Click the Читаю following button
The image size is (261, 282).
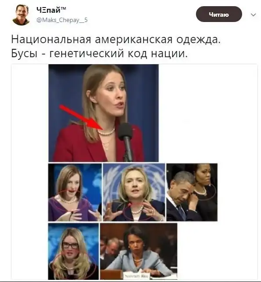pyautogui.click(x=219, y=14)
